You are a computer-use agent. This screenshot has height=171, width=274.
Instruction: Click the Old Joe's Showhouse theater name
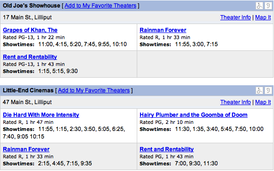pos(32,6)
